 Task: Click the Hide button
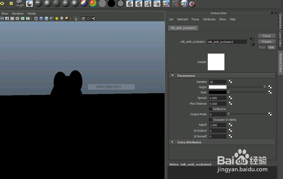click(271, 47)
